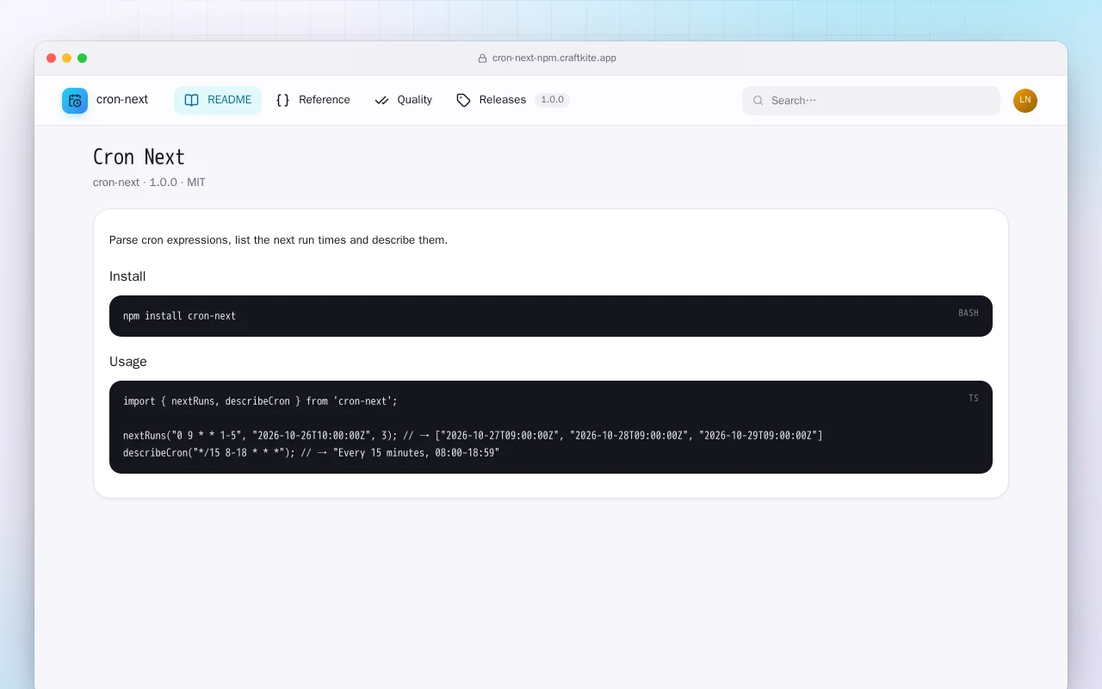Close the window with the red button
This screenshot has height=689, width=1102.
(52, 59)
